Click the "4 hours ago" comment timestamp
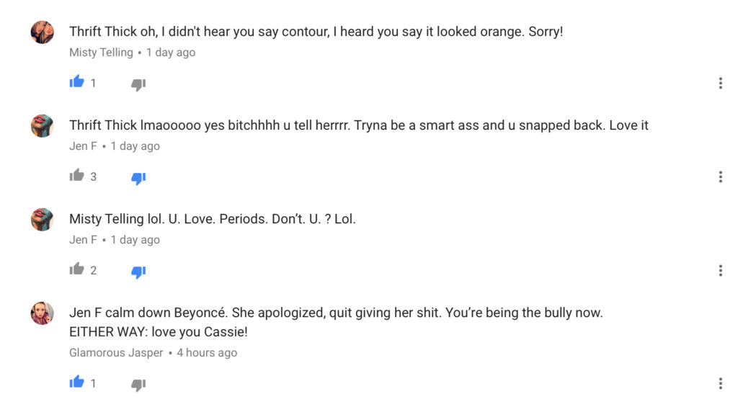The image size is (738, 407). 207,353
